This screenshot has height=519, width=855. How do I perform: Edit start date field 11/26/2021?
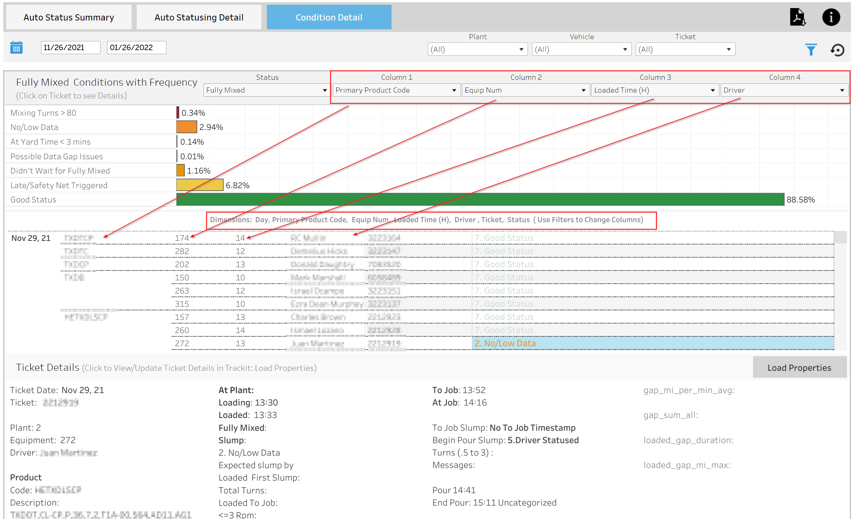pos(70,48)
